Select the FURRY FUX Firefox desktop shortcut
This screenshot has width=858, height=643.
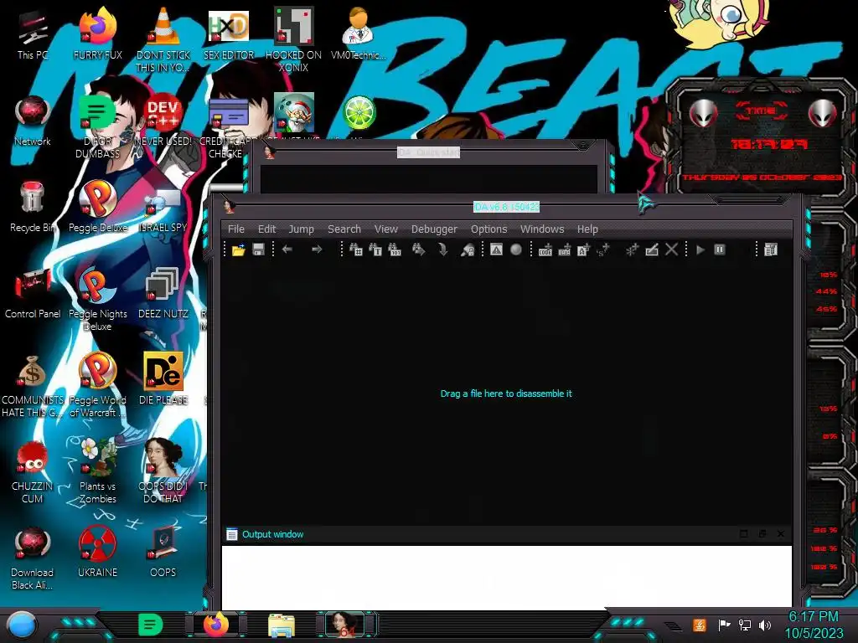pyautogui.click(x=98, y=34)
